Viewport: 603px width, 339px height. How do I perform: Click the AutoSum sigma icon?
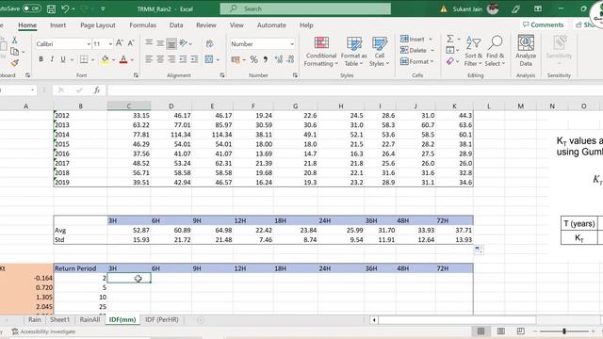(x=450, y=39)
